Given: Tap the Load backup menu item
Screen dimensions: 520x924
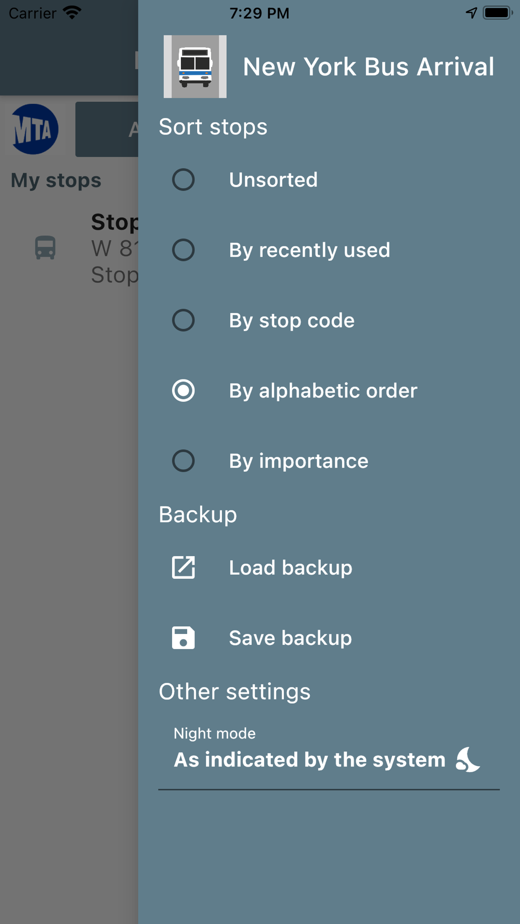Looking at the screenshot, I should click(x=290, y=567).
